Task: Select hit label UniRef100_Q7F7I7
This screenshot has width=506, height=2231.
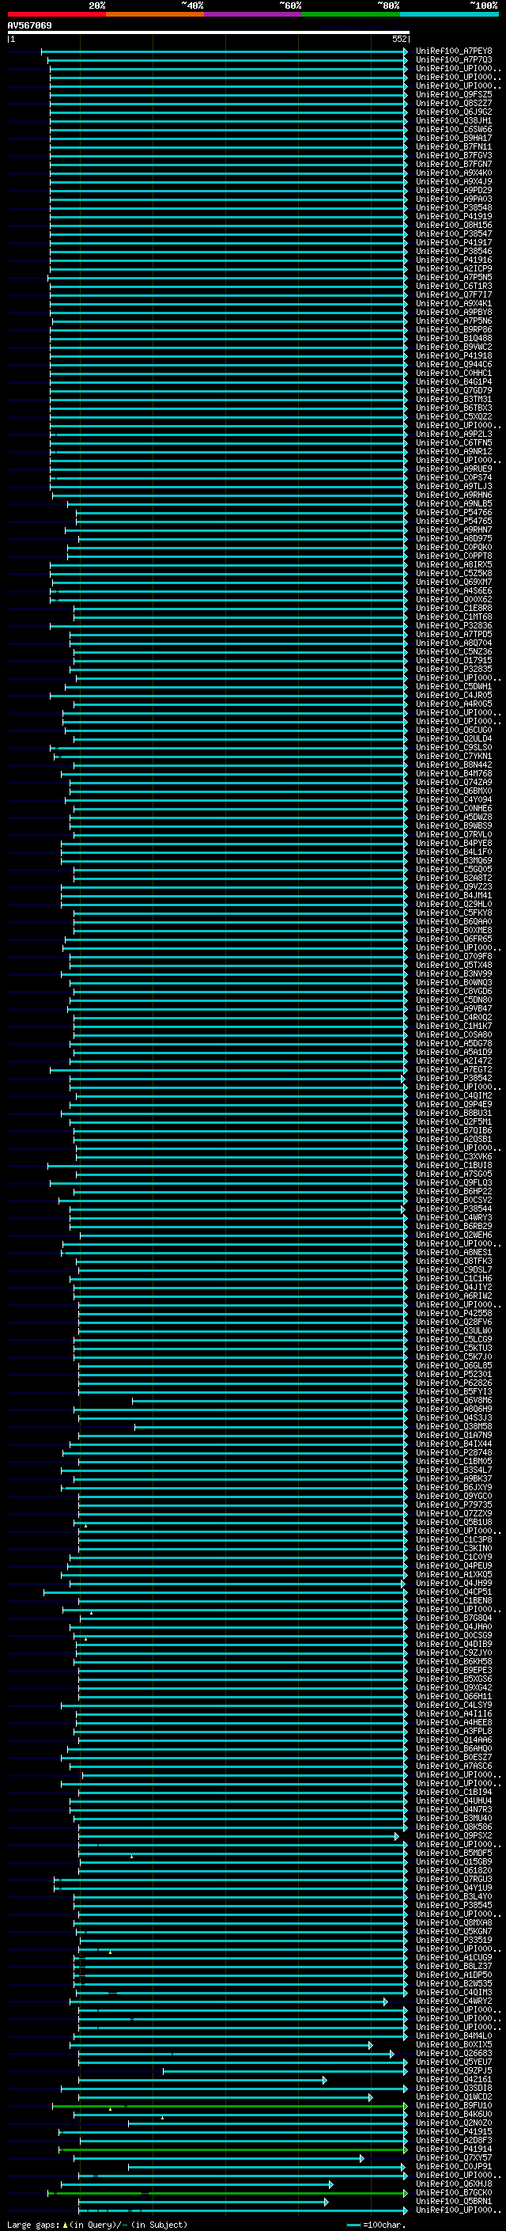Action: point(454,294)
